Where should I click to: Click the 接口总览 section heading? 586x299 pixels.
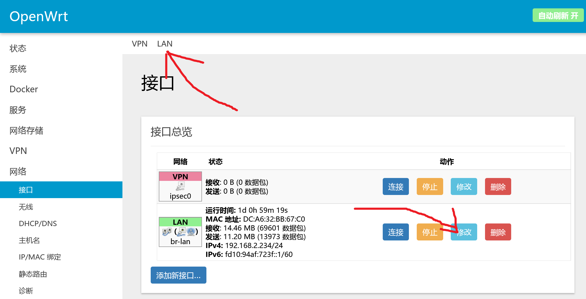click(171, 132)
